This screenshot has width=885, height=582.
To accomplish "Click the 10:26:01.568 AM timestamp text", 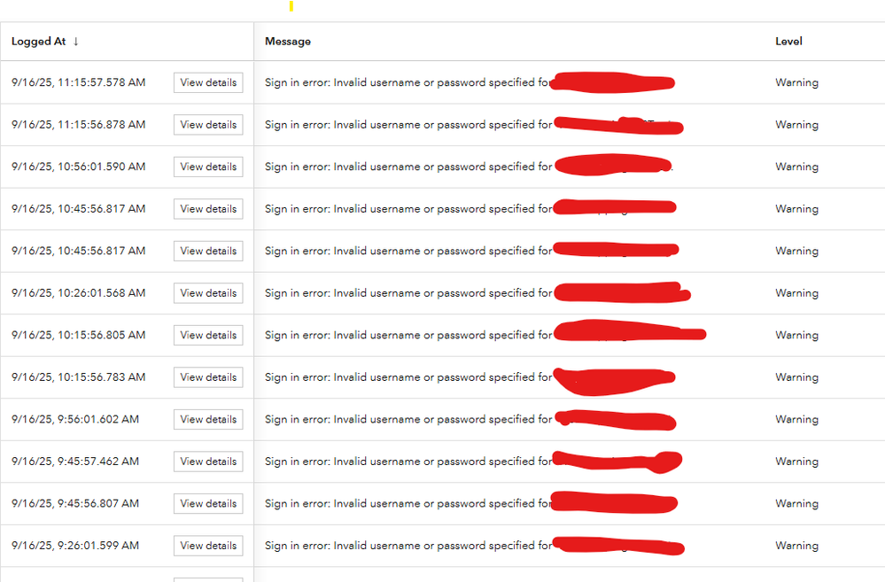I will tap(79, 293).
